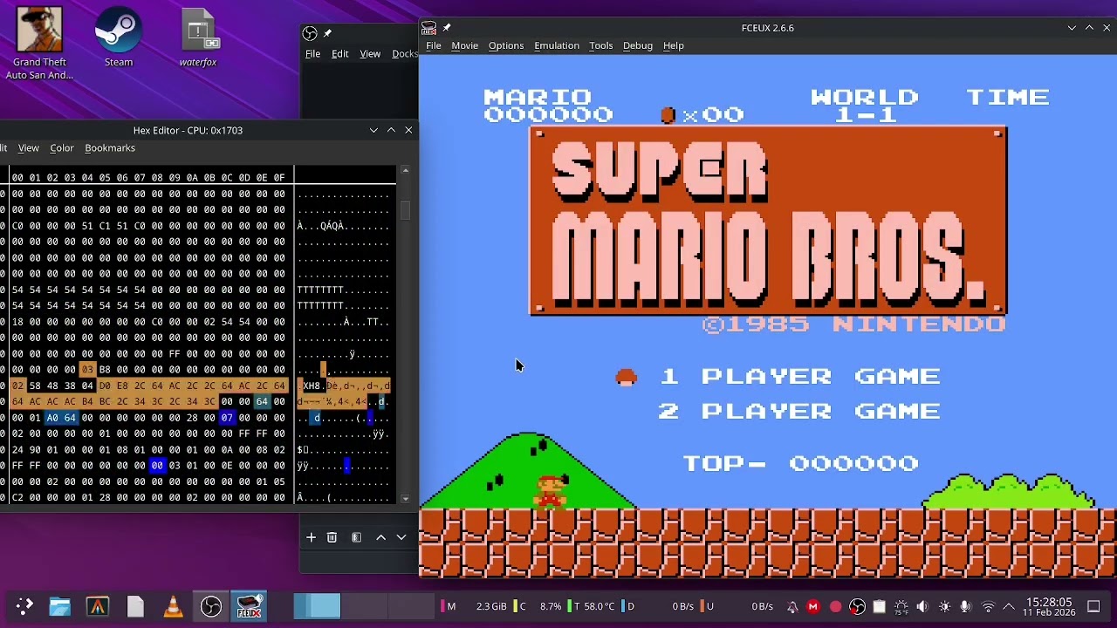Open the clock showing 15:28:05
This screenshot has width=1117, height=628.
pos(1049,606)
